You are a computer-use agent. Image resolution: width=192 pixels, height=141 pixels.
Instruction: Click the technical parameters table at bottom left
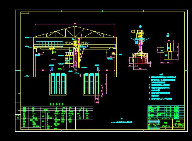(57, 118)
